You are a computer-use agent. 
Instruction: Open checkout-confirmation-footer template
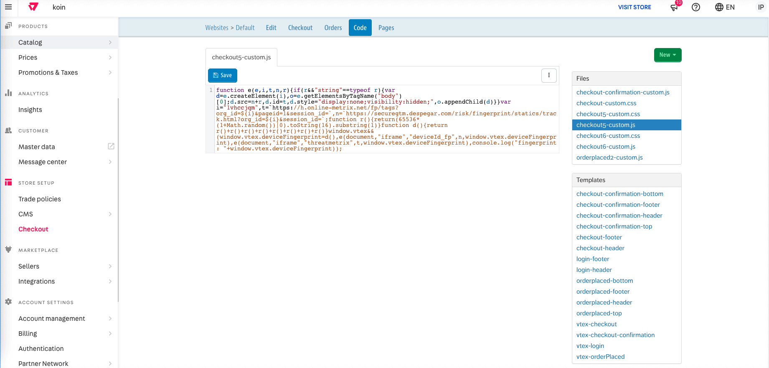pos(618,205)
